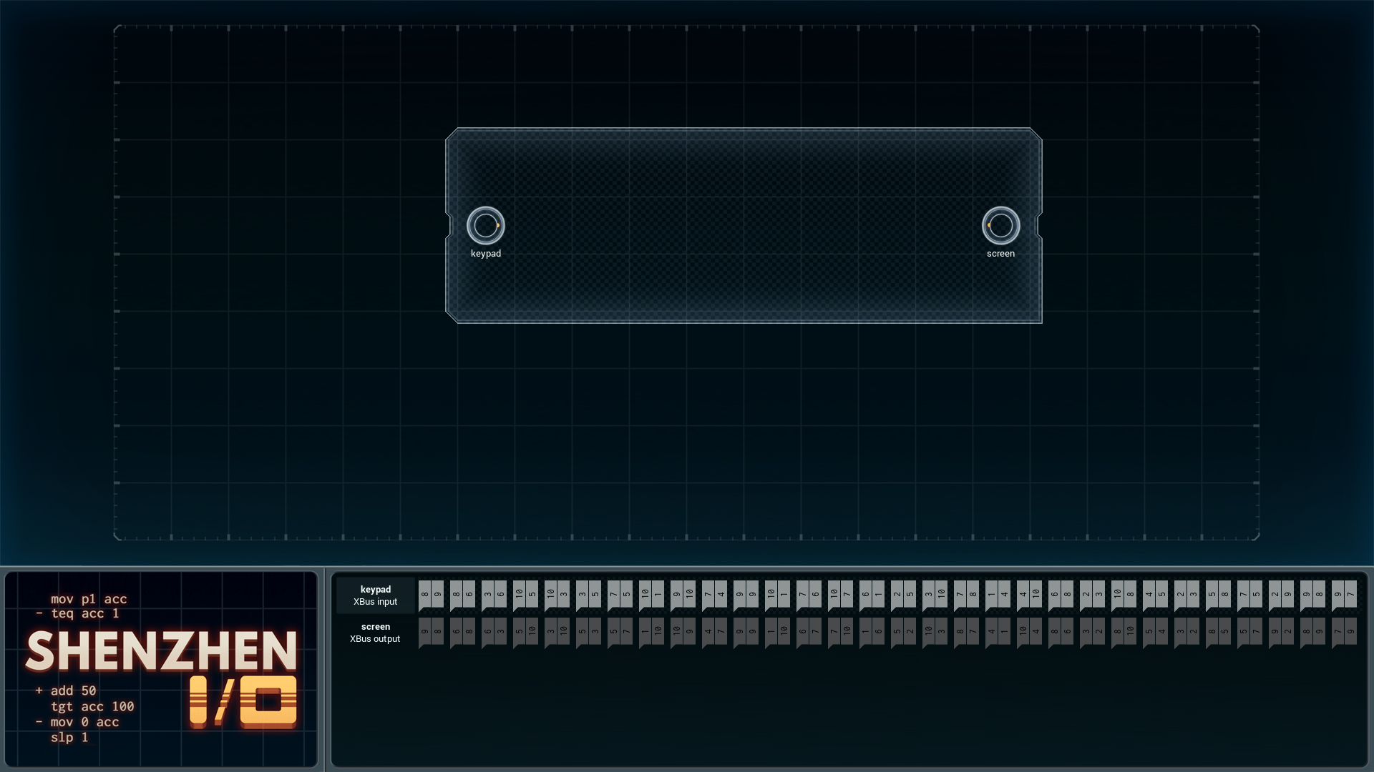Click the screen label under the right pin

coord(1000,254)
